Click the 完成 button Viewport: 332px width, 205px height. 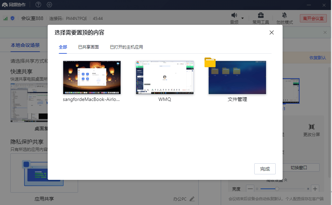[265, 169]
